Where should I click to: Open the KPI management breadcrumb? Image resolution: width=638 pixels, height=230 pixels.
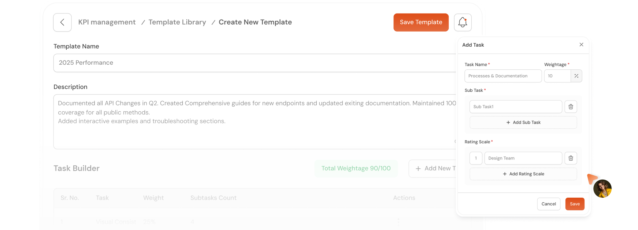coord(107,22)
